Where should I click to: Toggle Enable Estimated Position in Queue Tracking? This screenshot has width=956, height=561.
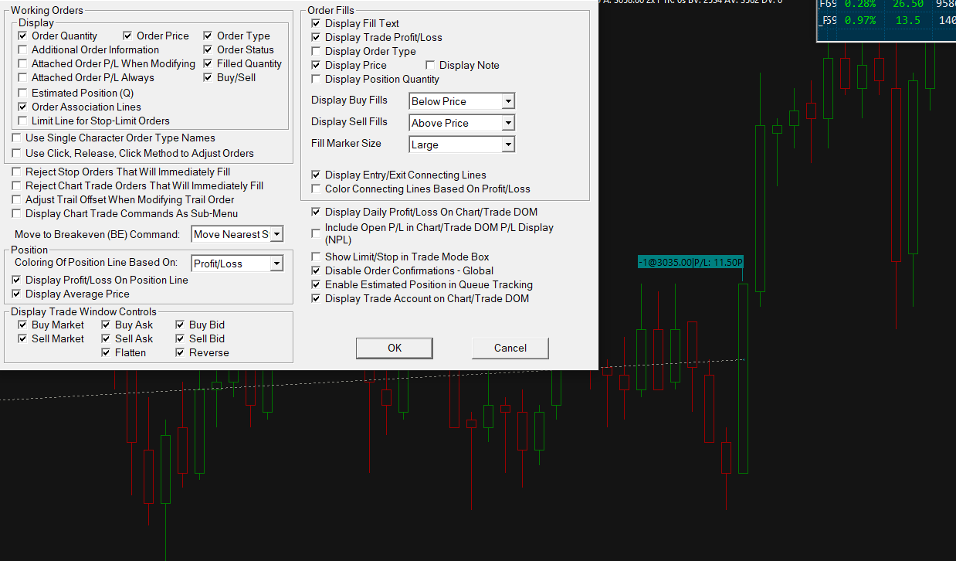point(316,285)
